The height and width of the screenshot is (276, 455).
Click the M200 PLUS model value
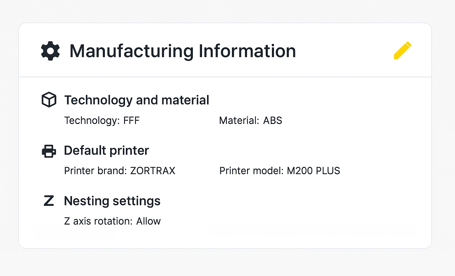click(313, 171)
